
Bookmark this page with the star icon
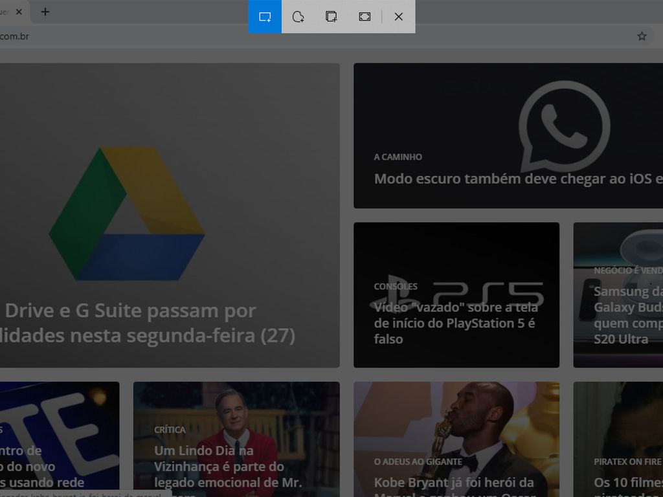point(642,36)
